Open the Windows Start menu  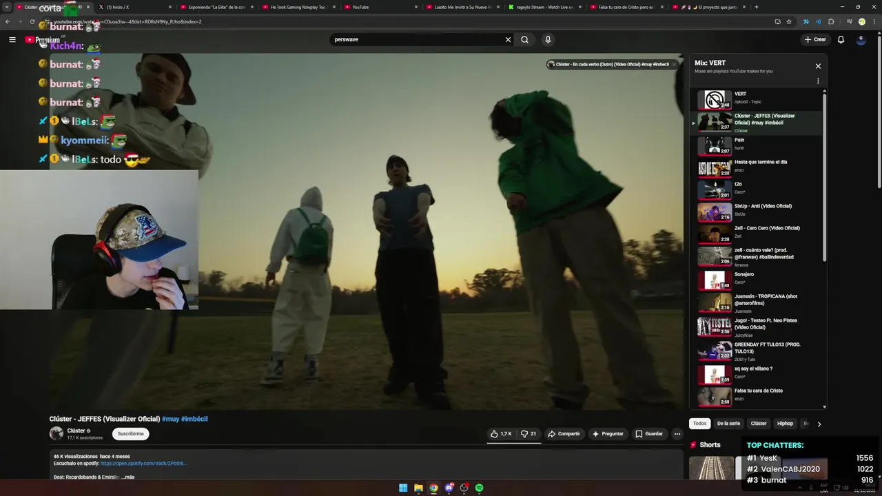[403, 488]
